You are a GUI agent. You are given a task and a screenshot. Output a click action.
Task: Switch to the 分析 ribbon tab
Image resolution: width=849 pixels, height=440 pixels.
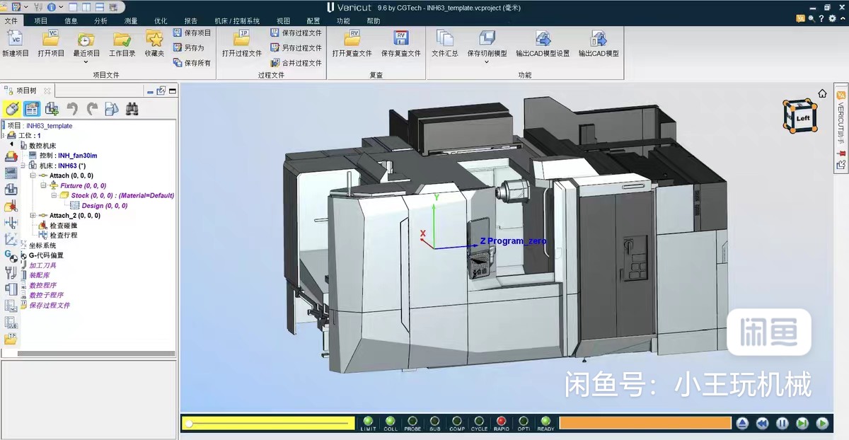pyautogui.click(x=100, y=21)
